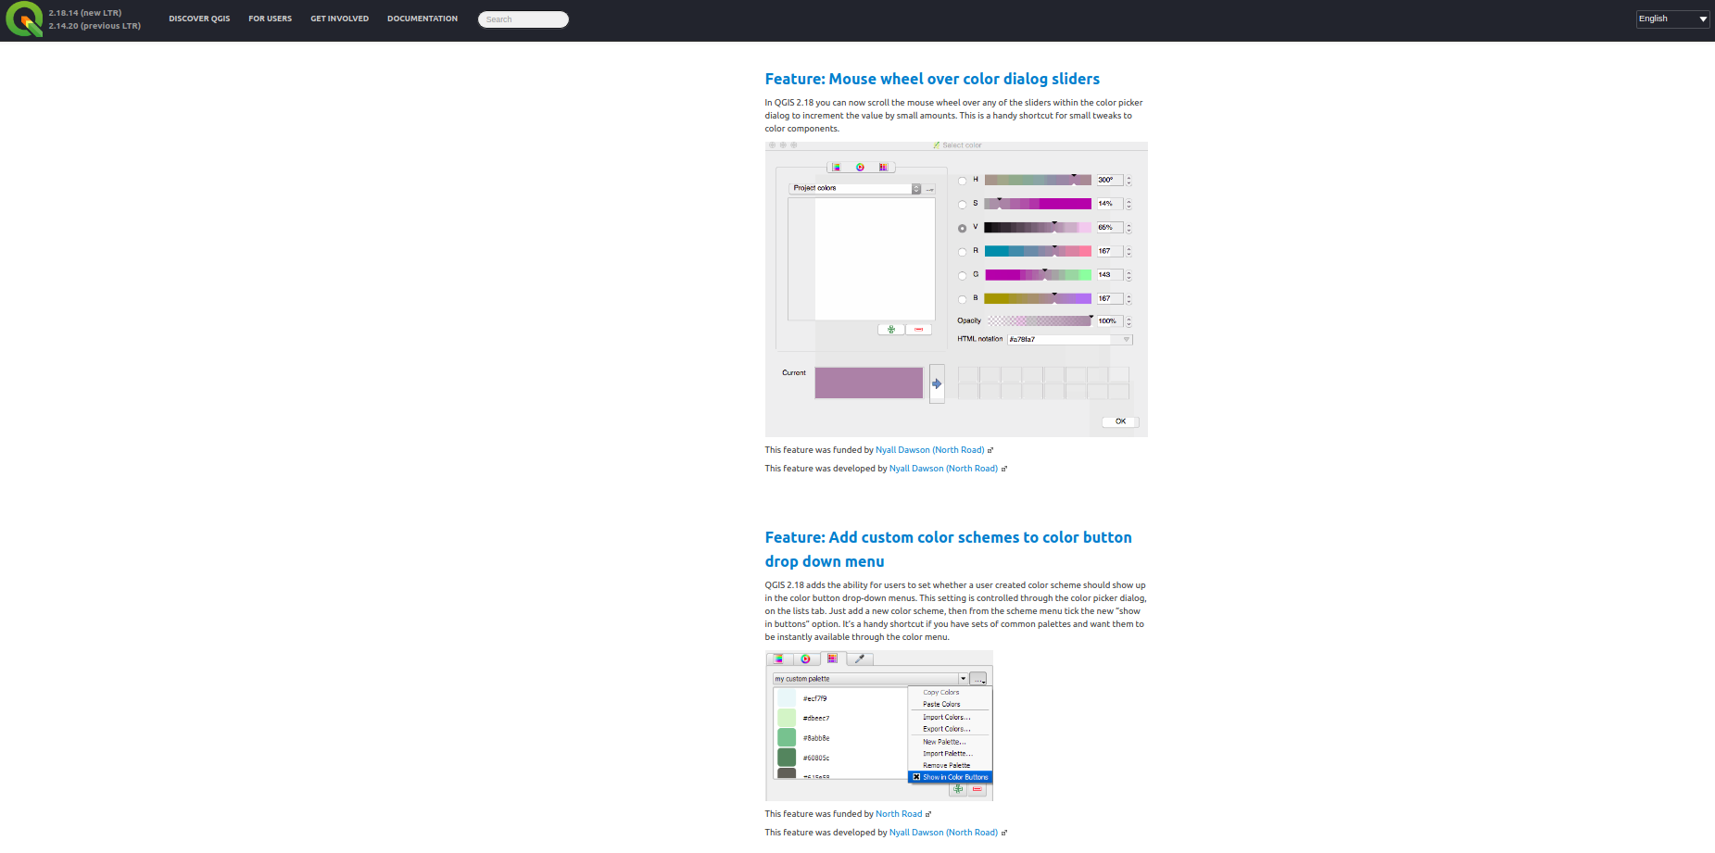Image resolution: width=1715 pixels, height=853 pixels.
Task: Open DISCOVER QGIS menu
Action: coord(199,19)
